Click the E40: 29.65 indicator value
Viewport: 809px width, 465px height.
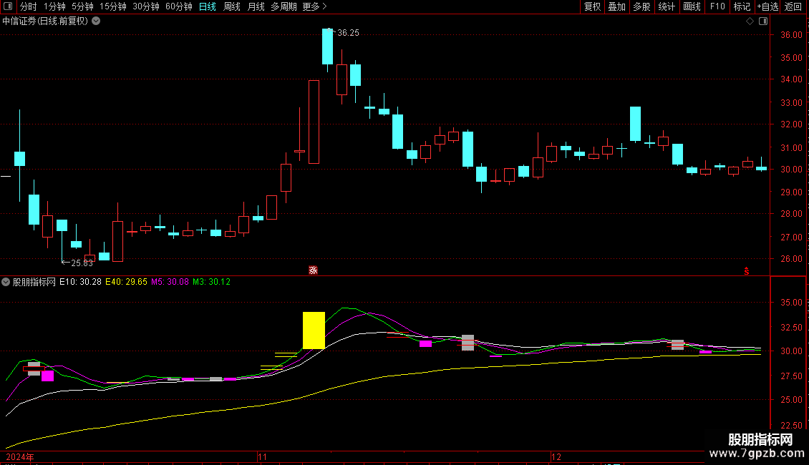point(127,282)
